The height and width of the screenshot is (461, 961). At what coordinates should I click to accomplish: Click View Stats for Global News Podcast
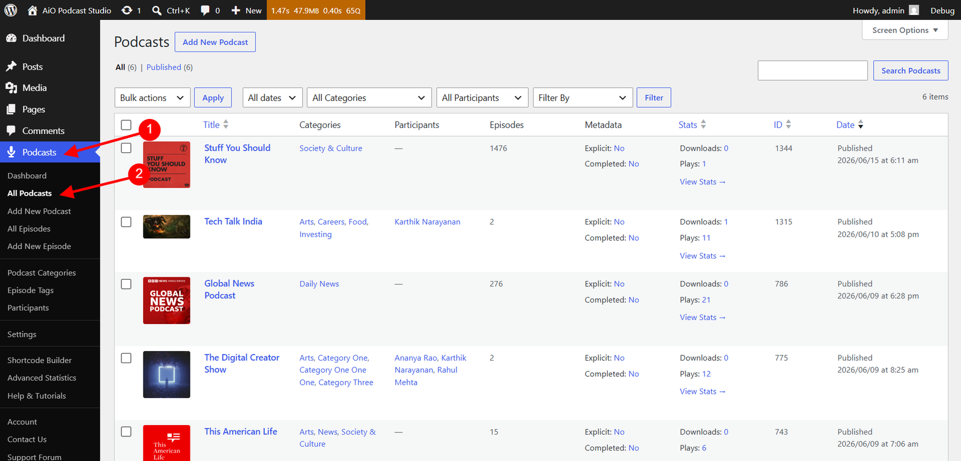(703, 318)
